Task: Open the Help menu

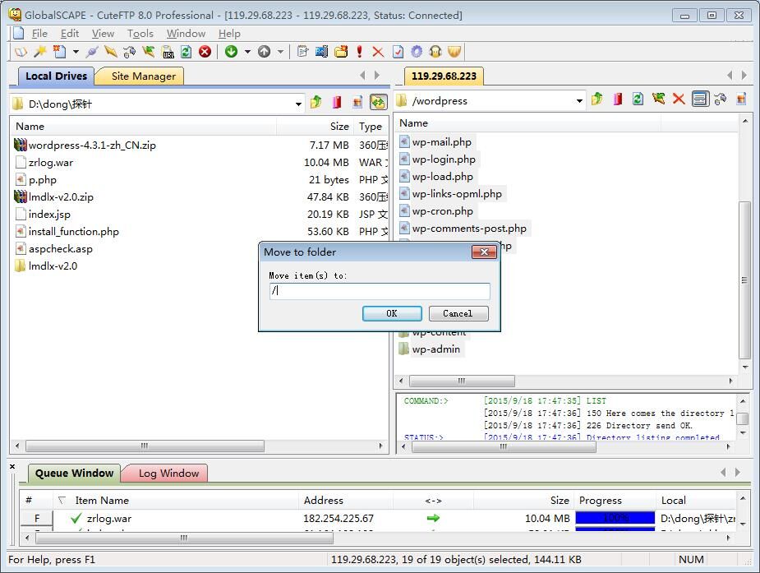Action: (229, 34)
